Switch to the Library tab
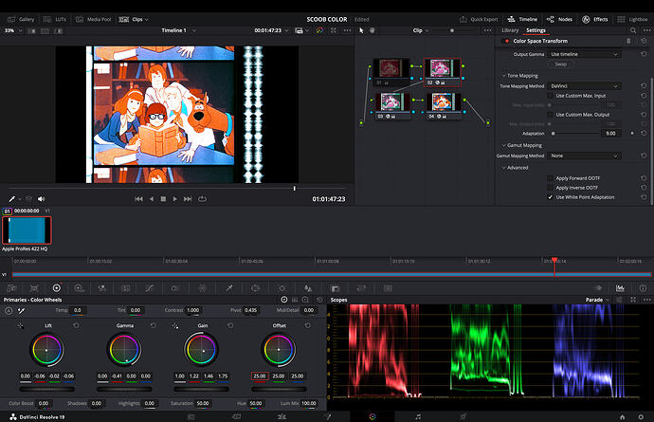The image size is (654, 422). click(x=510, y=30)
